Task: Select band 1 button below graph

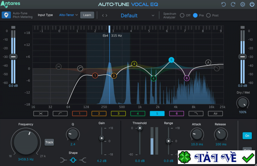Action: [x=79, y=114]
